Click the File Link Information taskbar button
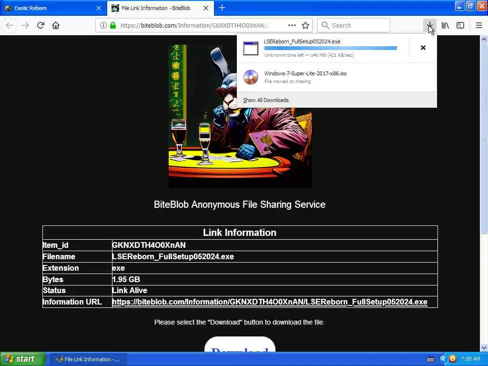This screenshot has width=488, height=366. tap(88, 359)
